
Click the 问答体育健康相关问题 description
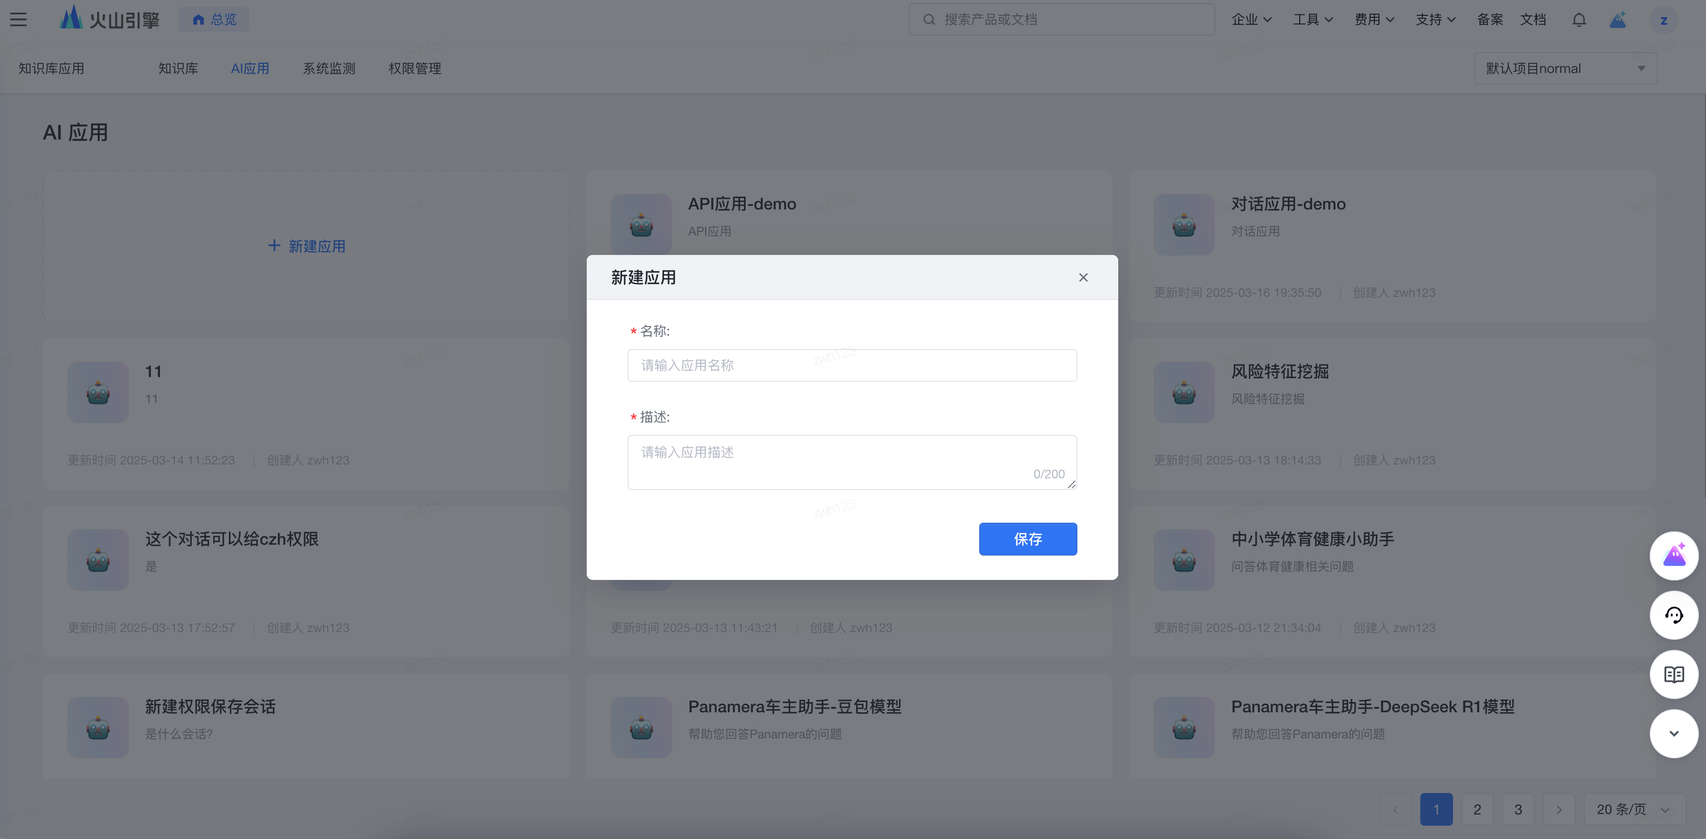click(x=1292, y=566)
